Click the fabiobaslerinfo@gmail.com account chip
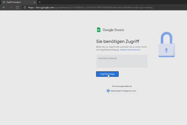Image resolution: width=187 pixels, height=125 pixels. pos(122,91)
